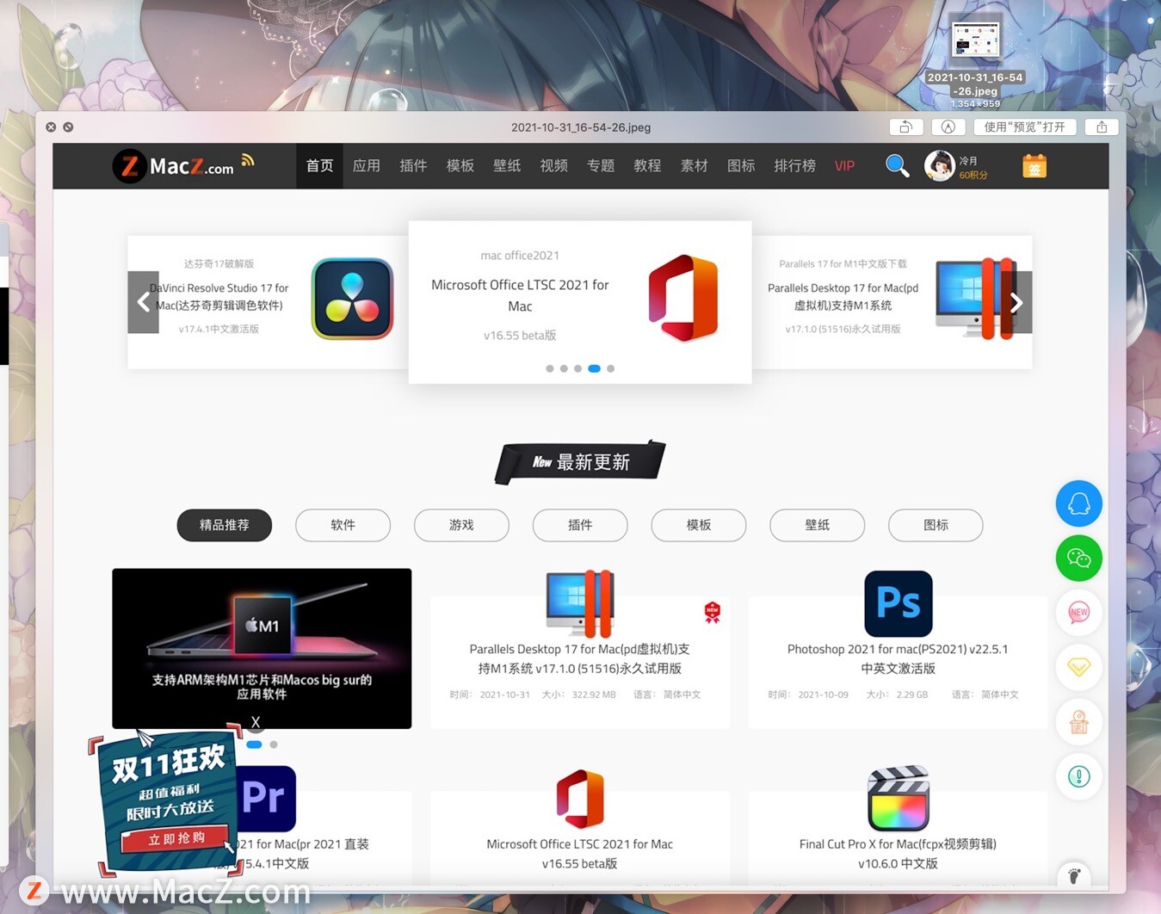
Task: Open the 教程 nav item
Action: click(x=647, y=165)
